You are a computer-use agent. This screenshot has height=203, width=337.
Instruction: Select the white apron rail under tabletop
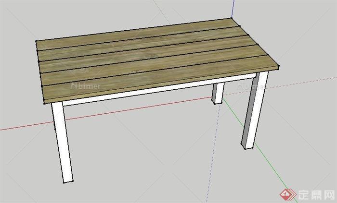tap(159, 90)
